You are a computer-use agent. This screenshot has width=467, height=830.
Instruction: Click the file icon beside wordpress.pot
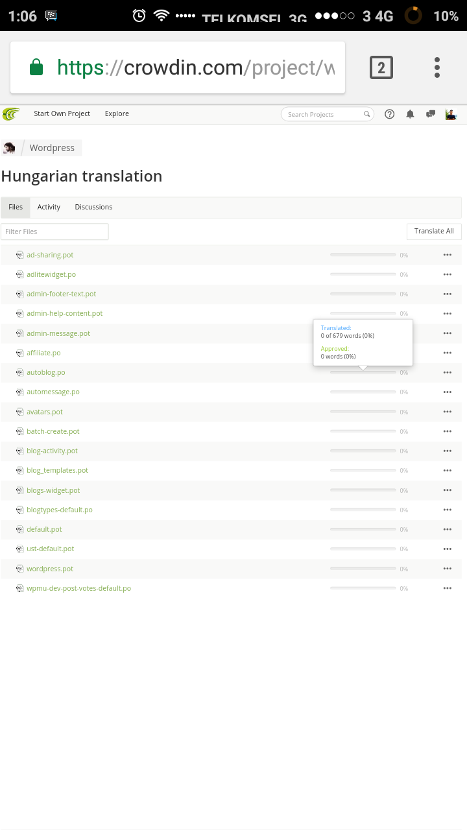pos(19,569)
